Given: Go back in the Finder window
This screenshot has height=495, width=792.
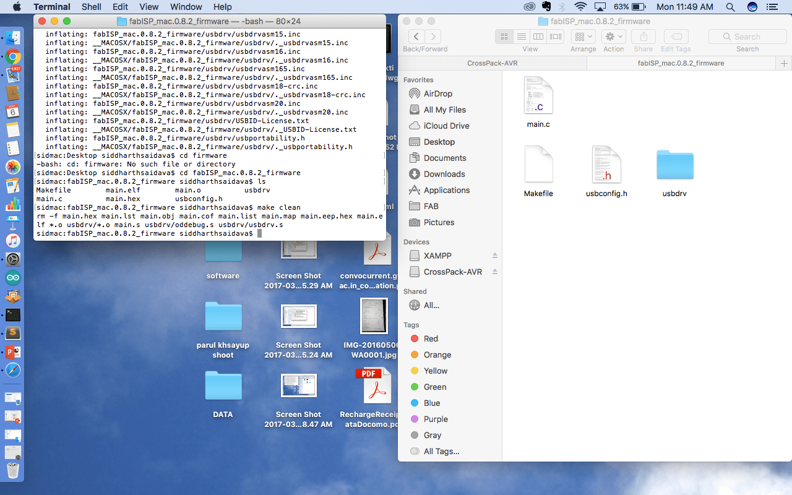Looking at the screenshot, I should tap(416, 37).
